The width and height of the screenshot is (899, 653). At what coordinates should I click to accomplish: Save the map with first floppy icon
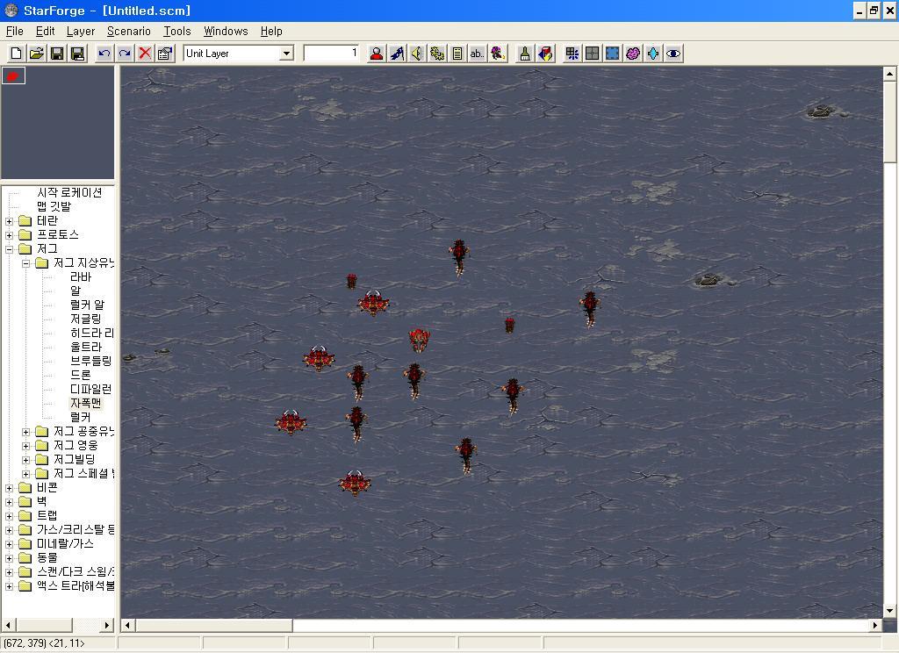(x=57, y=54)
